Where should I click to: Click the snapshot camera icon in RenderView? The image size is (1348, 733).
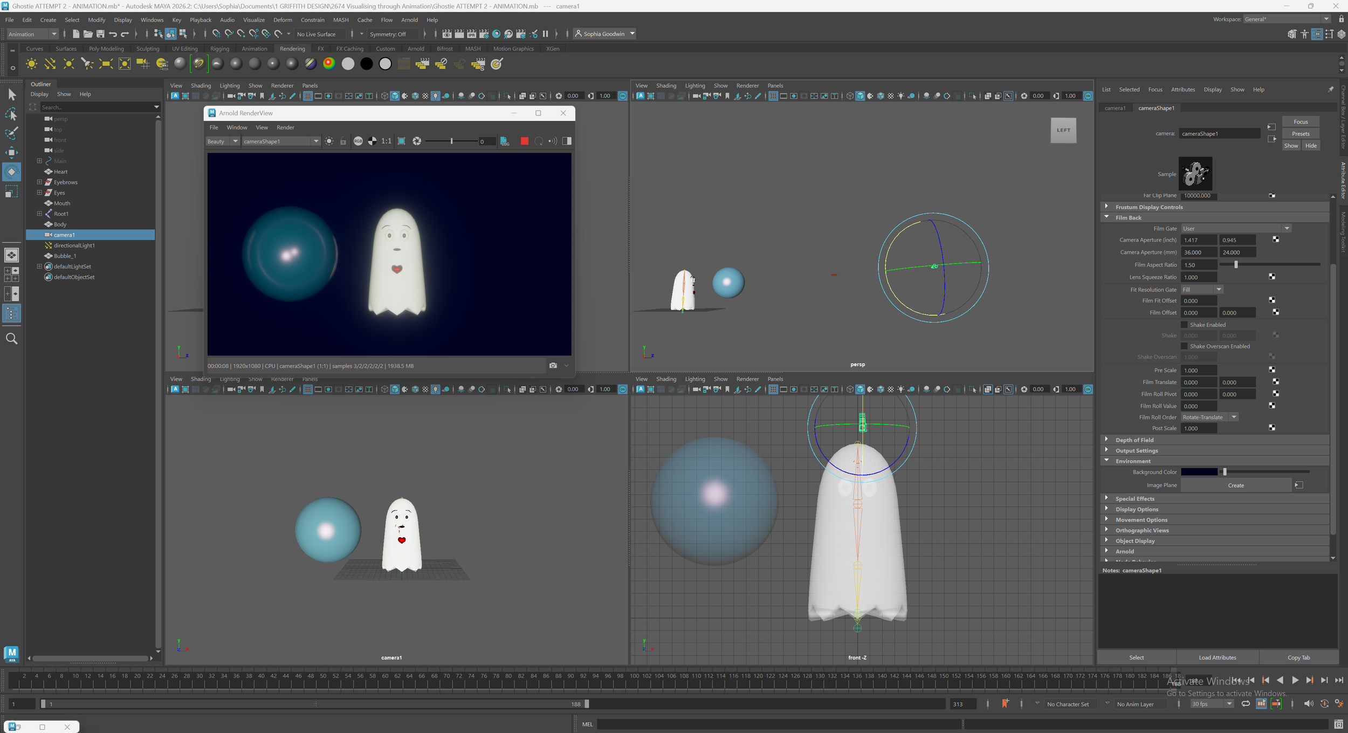tap(553, 366)
